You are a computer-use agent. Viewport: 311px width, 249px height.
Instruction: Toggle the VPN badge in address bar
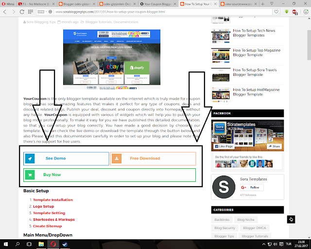click(41, 12)
